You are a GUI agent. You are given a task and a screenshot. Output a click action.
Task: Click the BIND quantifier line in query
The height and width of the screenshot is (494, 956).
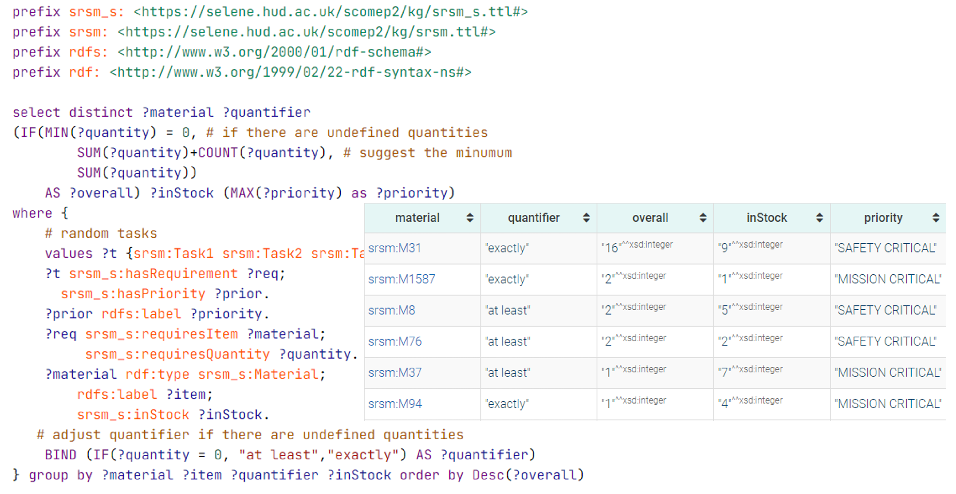pyautogui.click(x=289, y=455)
